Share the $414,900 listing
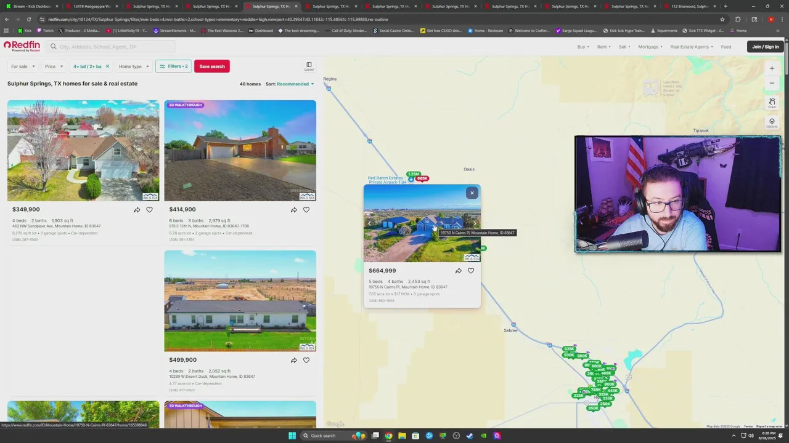Image resolution: width=789 pixels, height=443 pixels. point(294,210)
